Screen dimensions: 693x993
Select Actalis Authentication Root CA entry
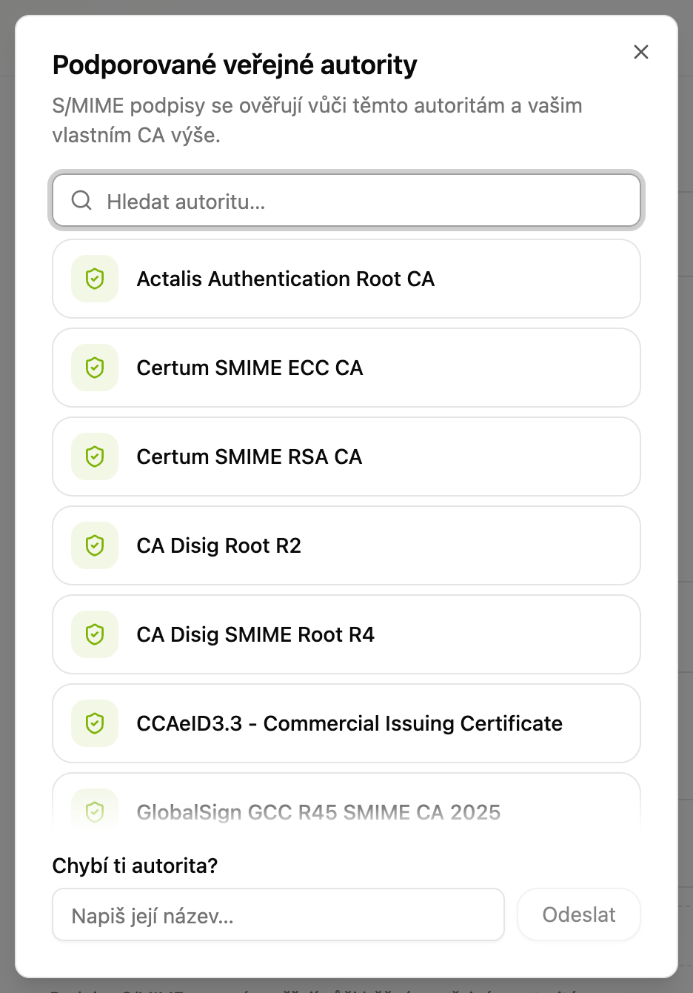pyautogui.click(x=346, y=279)
